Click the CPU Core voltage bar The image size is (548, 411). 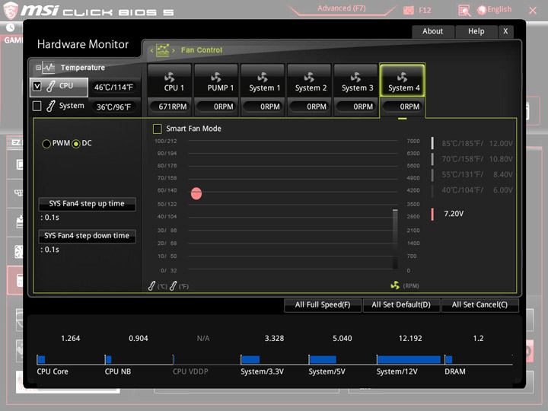click(41, 359)
